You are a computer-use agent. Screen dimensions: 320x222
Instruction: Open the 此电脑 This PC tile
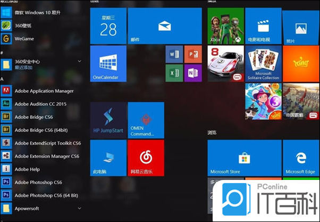click(108, 158)
